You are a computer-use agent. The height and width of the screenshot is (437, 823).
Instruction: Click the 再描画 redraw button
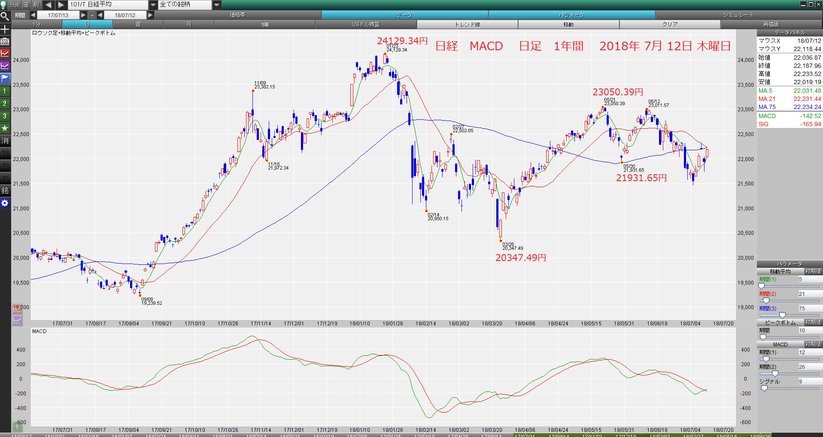(771, 24)
